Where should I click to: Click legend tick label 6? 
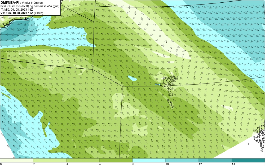click(x=100, y=164)
